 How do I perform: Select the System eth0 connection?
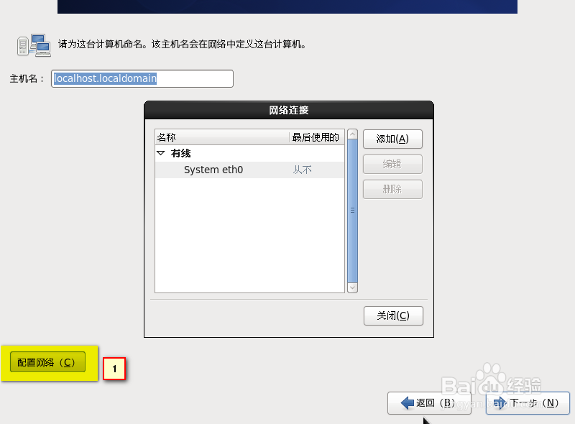(x=213, y=170)
